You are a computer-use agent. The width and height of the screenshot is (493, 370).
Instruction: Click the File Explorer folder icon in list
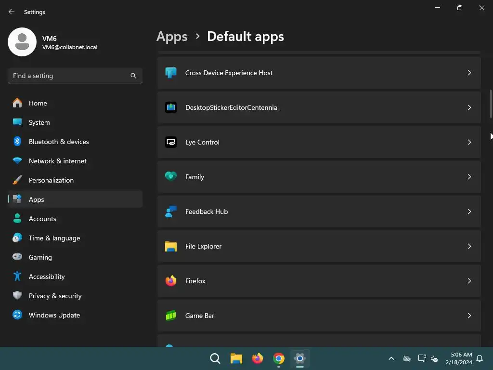coord(171,246)
